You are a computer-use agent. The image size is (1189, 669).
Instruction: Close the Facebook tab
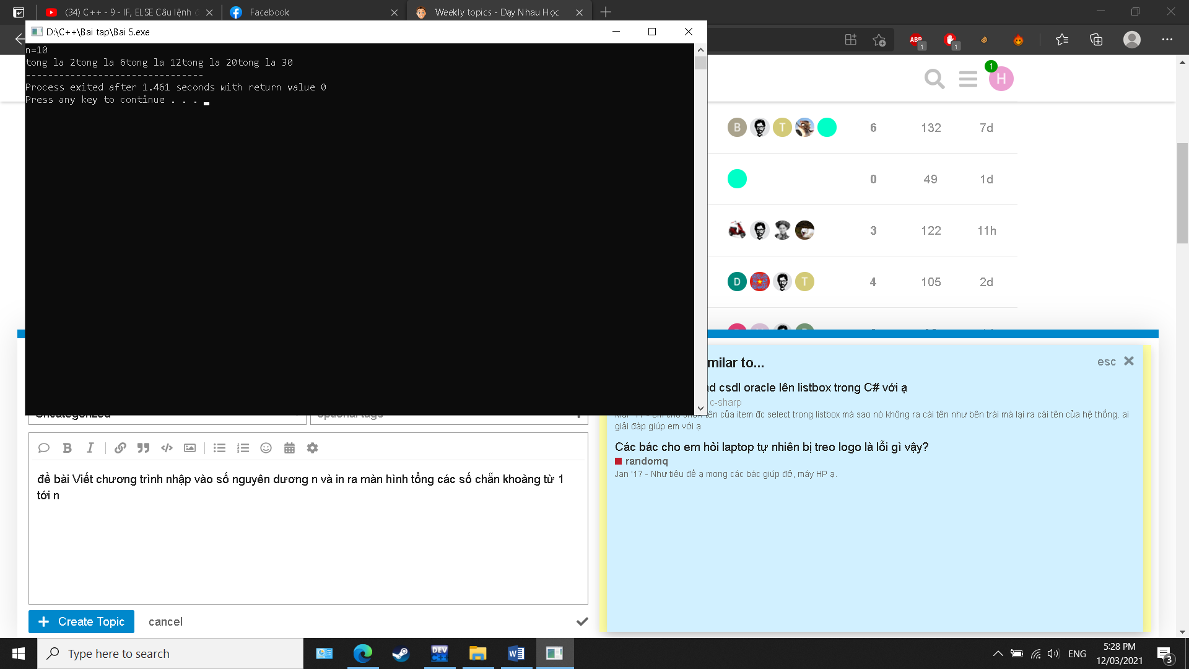coord(394,12)
